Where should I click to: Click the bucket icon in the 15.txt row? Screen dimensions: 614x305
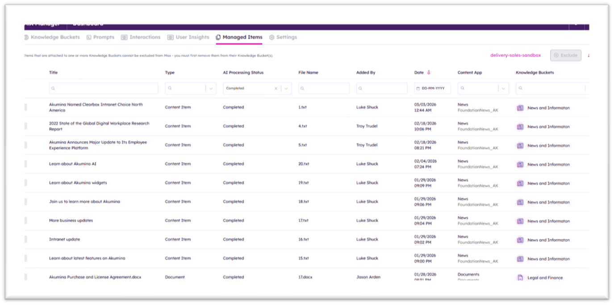point(520,259)
